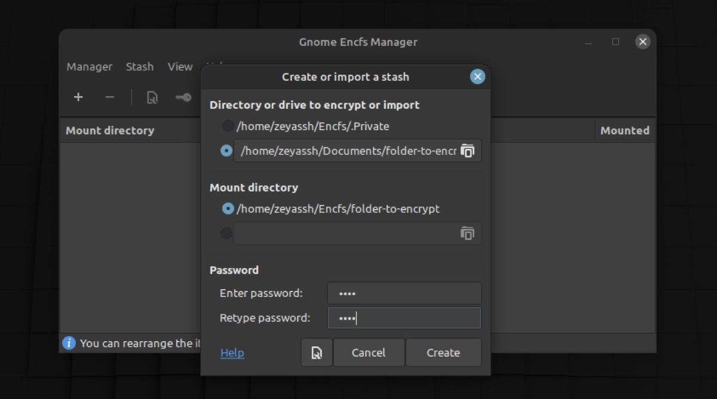Click the Cancel button
Image resolution: width=717 pixels, height=399 pixels.
369,352
